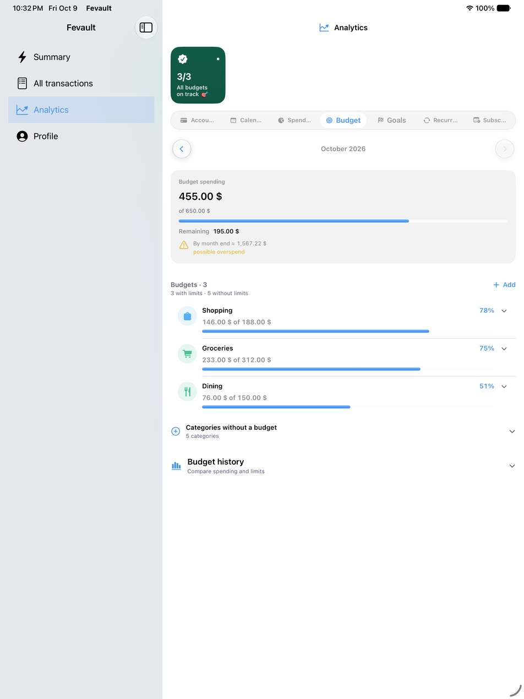Screen dimensions: 524x699
Task: Click the plus circle for unbudgeted categories
Action: coord(176,431)
